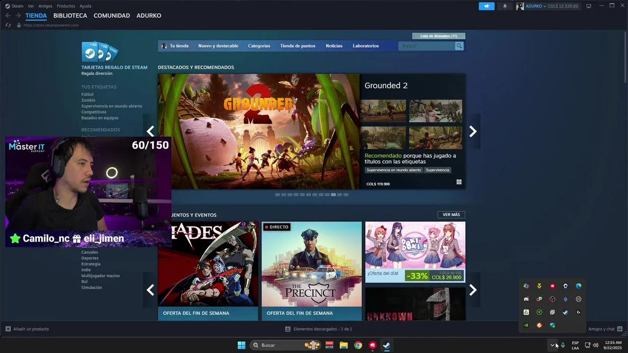Switch to Big Picture mode monitor icon
Image resolution: width=628 pixels, height=353 pixels.
pos(589,6)
